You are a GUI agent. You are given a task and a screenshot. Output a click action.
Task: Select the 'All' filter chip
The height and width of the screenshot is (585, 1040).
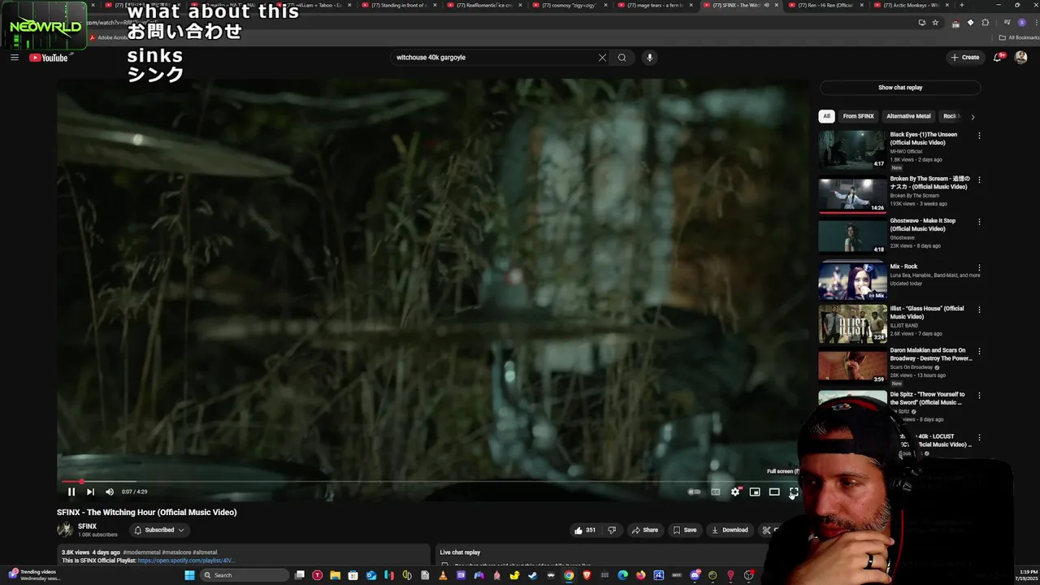click(826, 116)
